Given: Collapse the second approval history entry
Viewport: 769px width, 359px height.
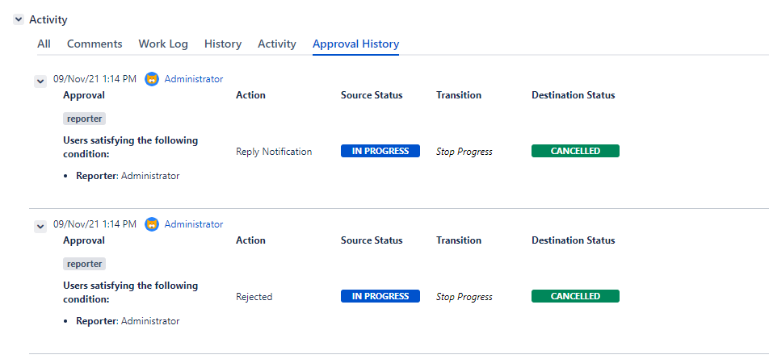Looking at the screenshot, I should tap(40, 227).
